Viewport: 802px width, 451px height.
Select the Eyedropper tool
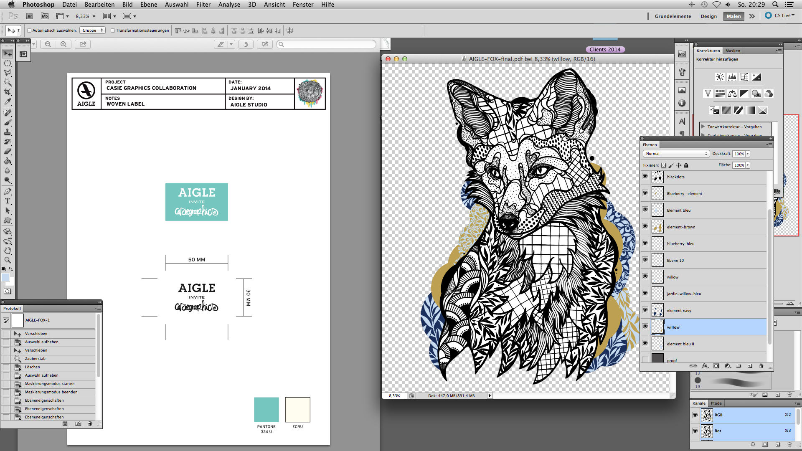coord(8,101)
